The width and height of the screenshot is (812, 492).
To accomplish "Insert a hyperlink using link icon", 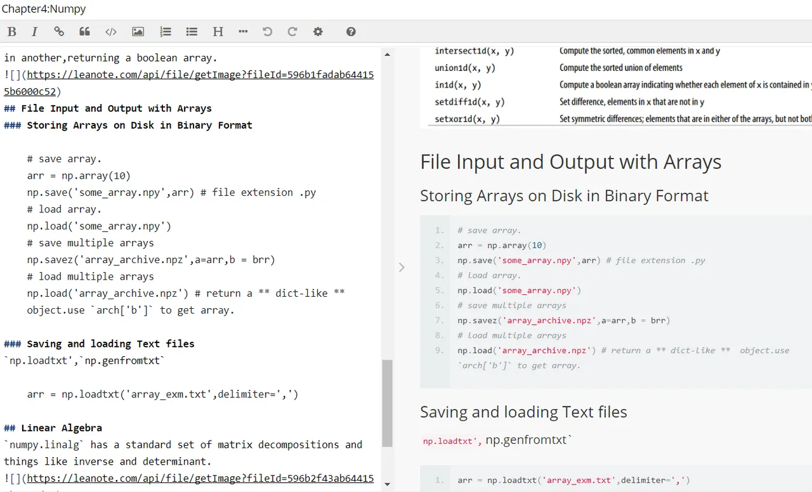I will coord(59,32).
